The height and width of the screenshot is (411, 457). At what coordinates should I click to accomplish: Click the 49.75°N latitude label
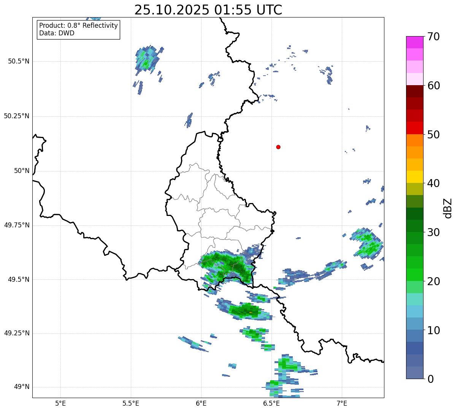tap(17, 225)
